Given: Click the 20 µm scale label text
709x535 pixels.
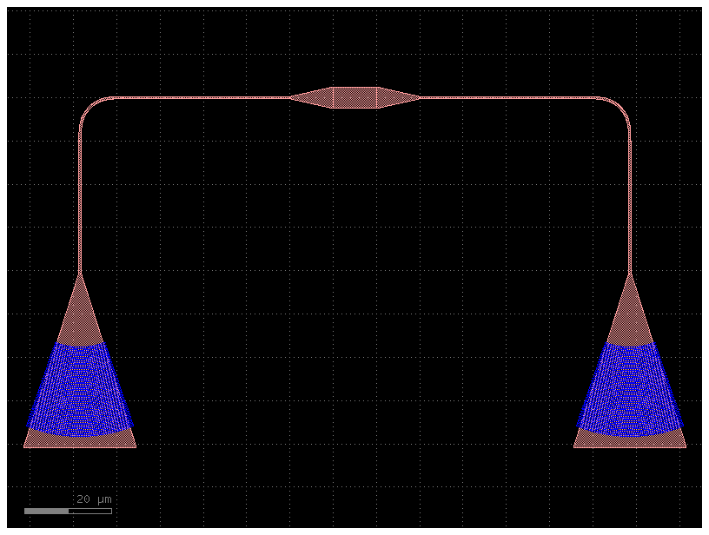Looking at the screenshot, I should point(92,499).
